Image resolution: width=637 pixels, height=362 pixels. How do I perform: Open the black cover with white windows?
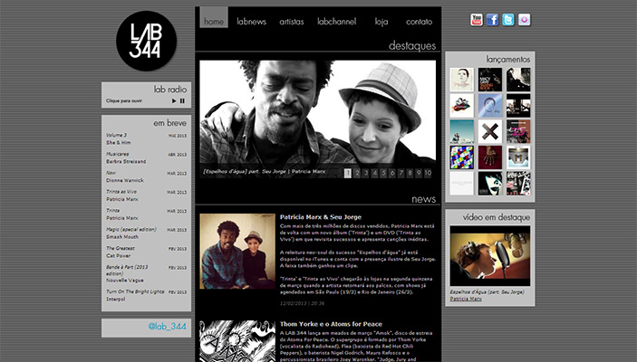[x=518, y=106]
